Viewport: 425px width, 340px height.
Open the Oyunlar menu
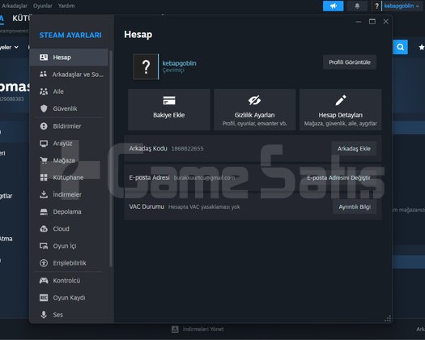tap(42, 6)
